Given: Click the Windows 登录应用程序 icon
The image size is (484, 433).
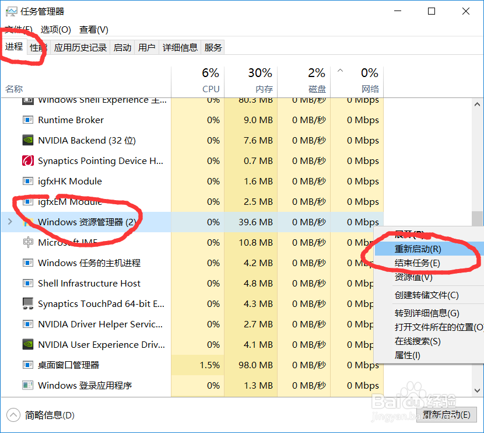Looking at the screenshot, I should tap(28, 385).
